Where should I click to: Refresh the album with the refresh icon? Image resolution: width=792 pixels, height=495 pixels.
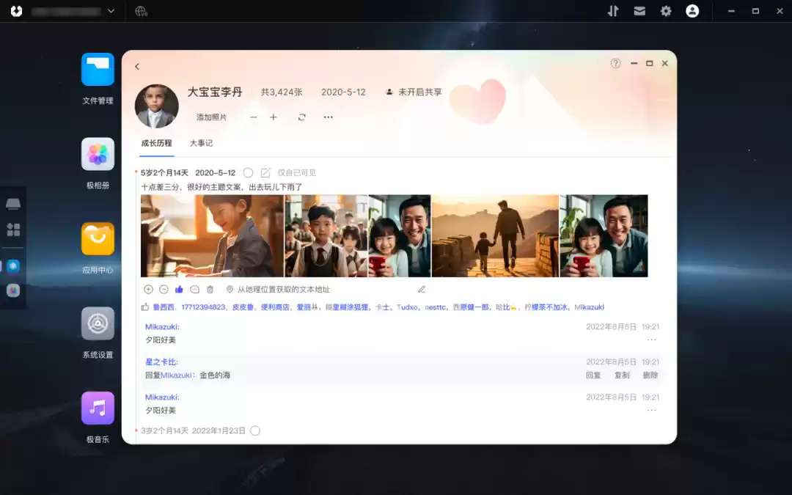pos(301,117)
